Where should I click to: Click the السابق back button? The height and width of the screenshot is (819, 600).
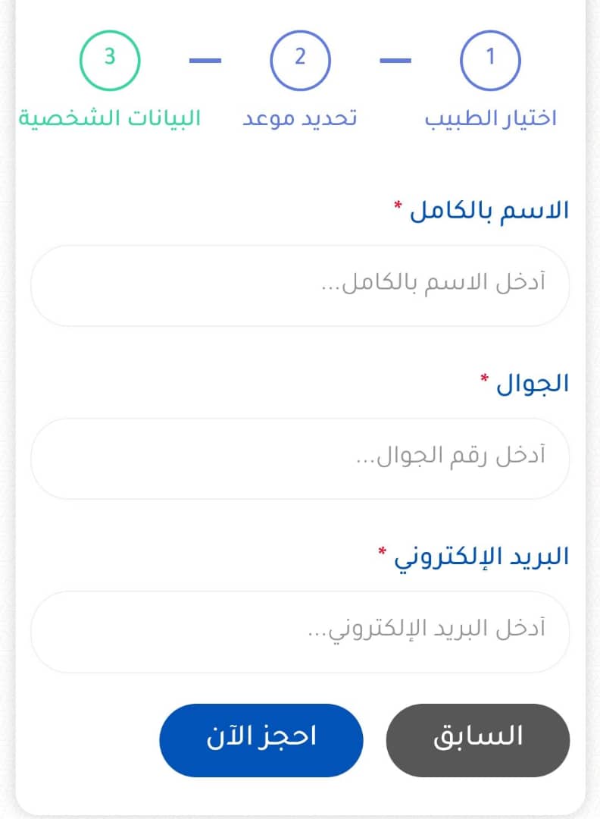[x=478, y=740]
